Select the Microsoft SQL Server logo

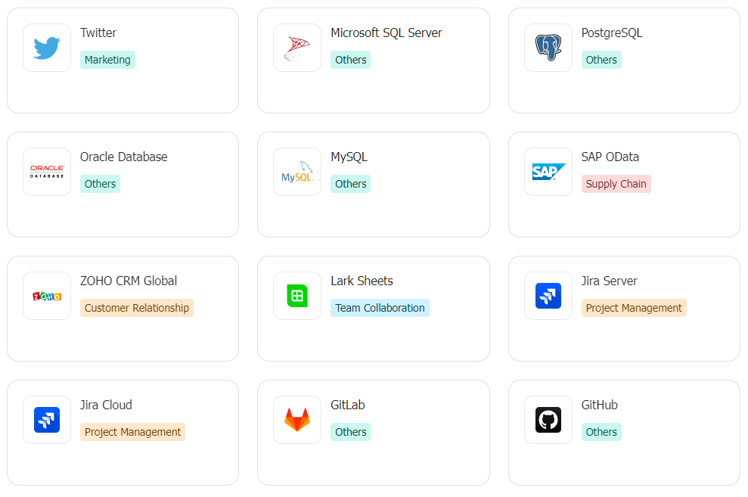297,48
